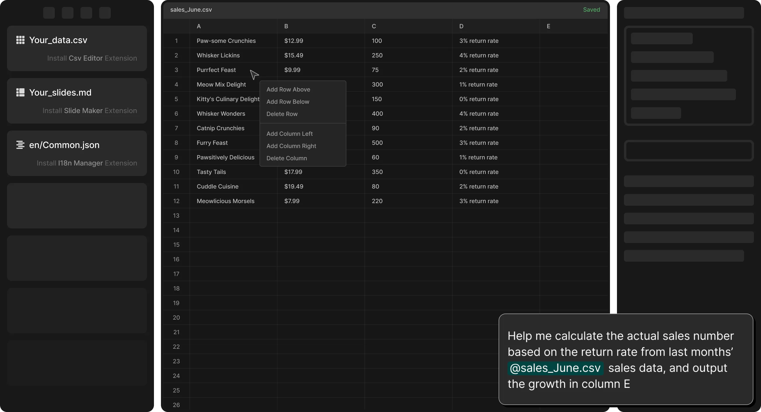Select return rate cell in row 1
This screenshot has height=412, width=761.
496,41
